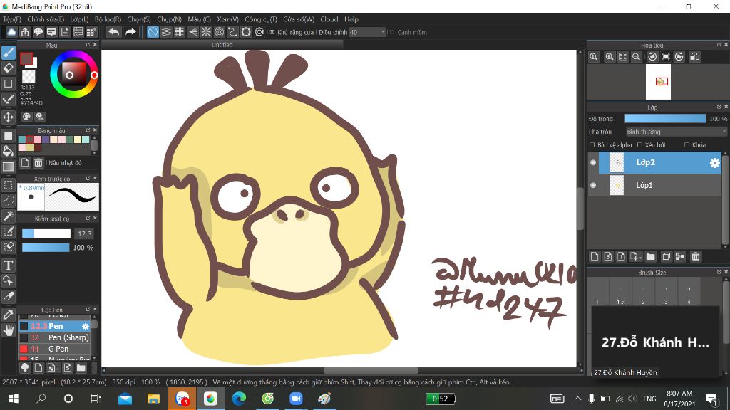Select the G Pen brush
Viewport: 730px width, 410px height.
tap(54, 349)
